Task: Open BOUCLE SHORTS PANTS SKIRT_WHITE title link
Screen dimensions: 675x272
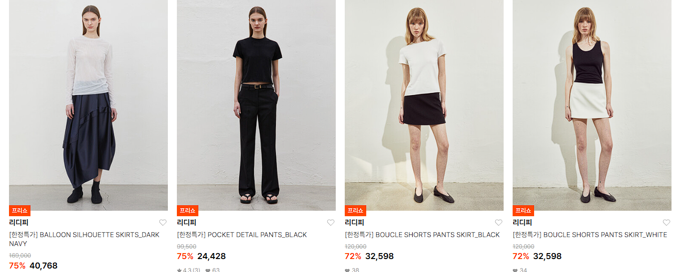Action: coord(590,235)
